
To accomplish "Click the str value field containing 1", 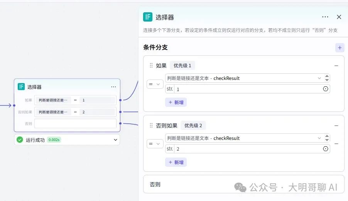I will point(247,89).
